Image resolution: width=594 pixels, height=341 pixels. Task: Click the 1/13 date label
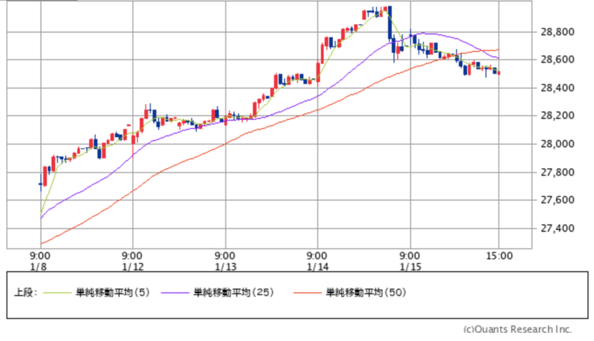tap(226, 266)
